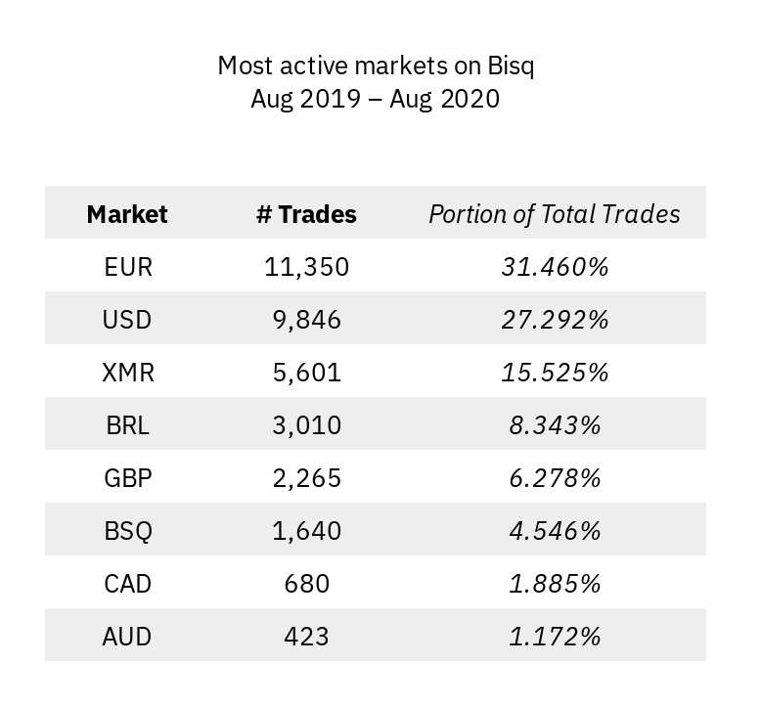Click the "Most active markets on Bisq" title

[x=376, y=66]
